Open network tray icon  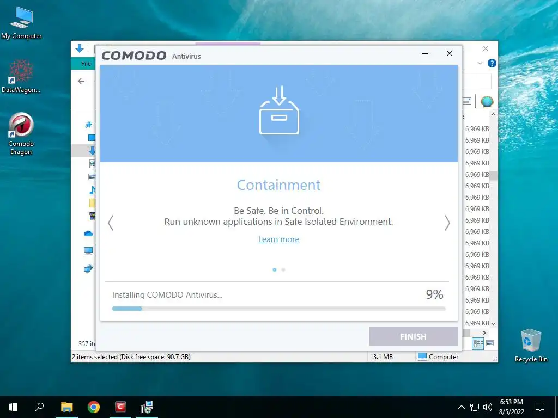tap(475, 407)
